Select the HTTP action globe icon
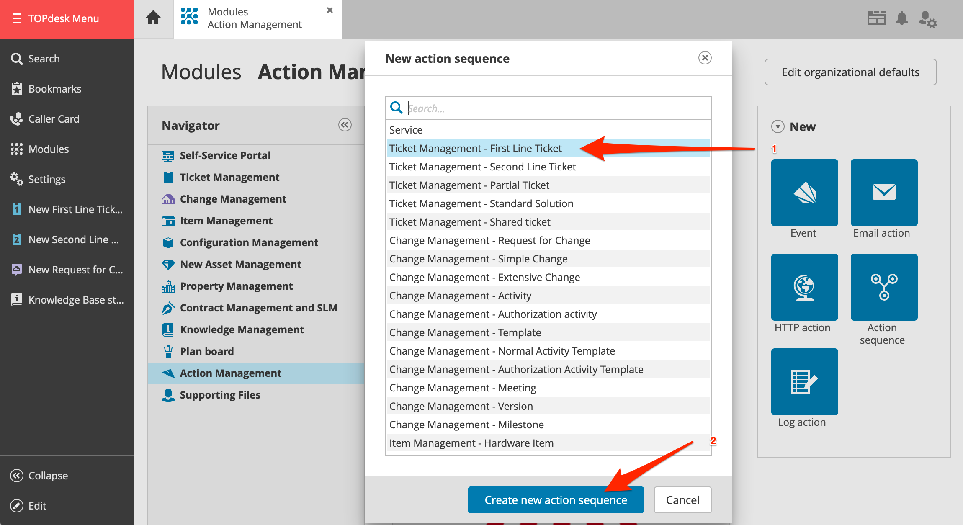This screenshot has height=525, width=963. coord(804,287)
